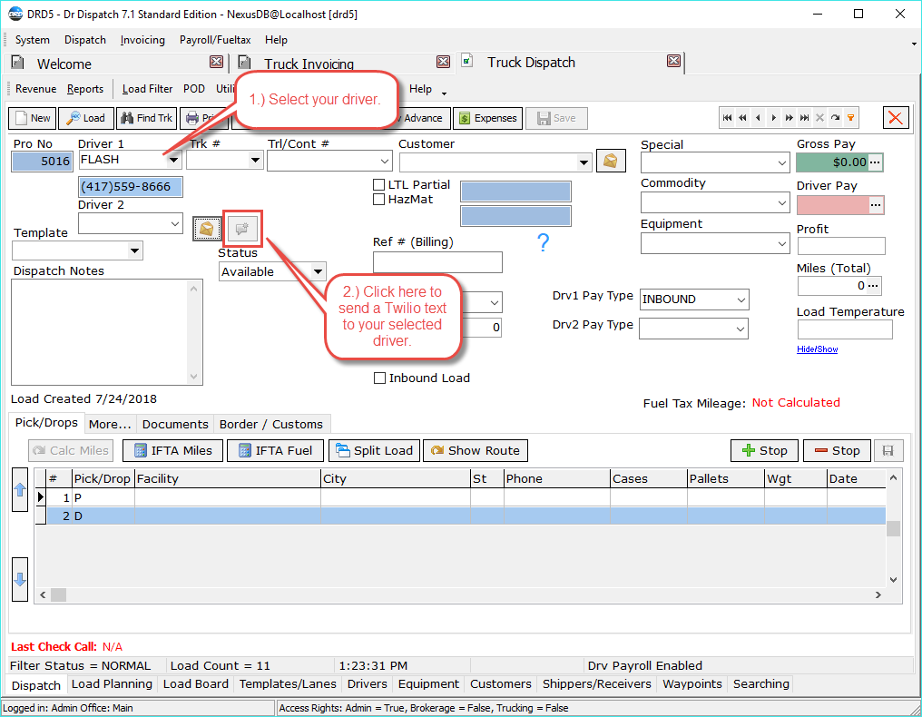Screen dimensions: 922x717
Task: Open the Template dropdown
Action: coord(134,250)
